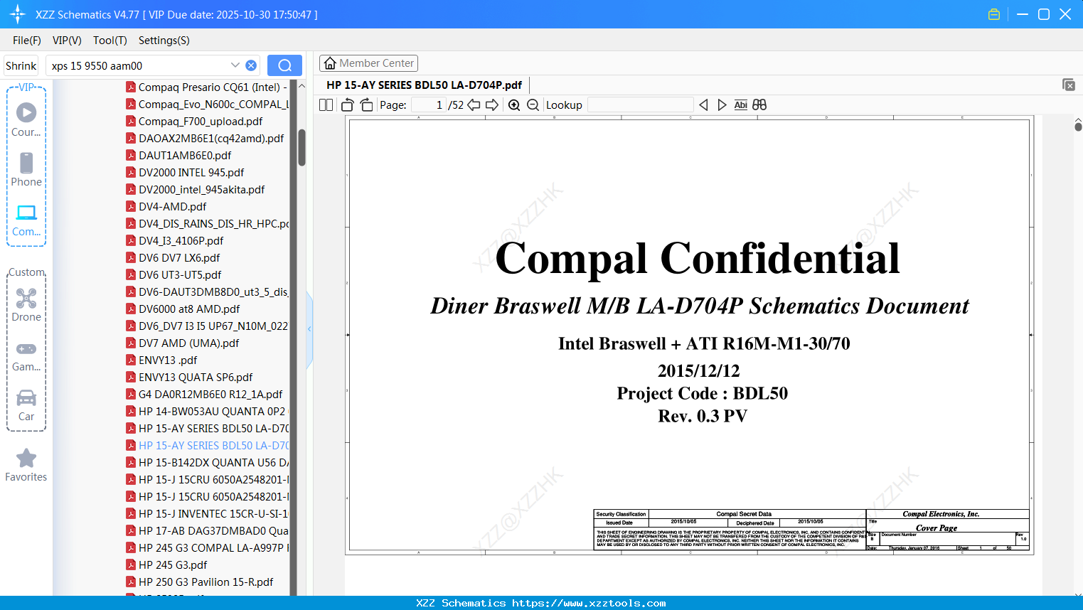Open Phone category in sidebar
This screenshot has width=1083, height=610.
pos(26,169)
